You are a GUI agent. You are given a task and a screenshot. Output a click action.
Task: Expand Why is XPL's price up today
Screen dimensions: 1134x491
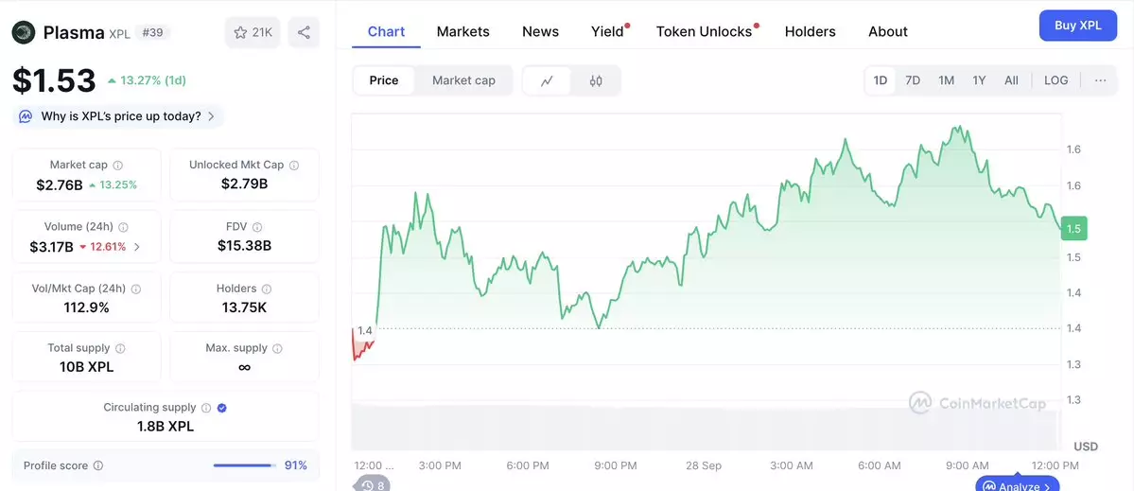tap(118, 116)
